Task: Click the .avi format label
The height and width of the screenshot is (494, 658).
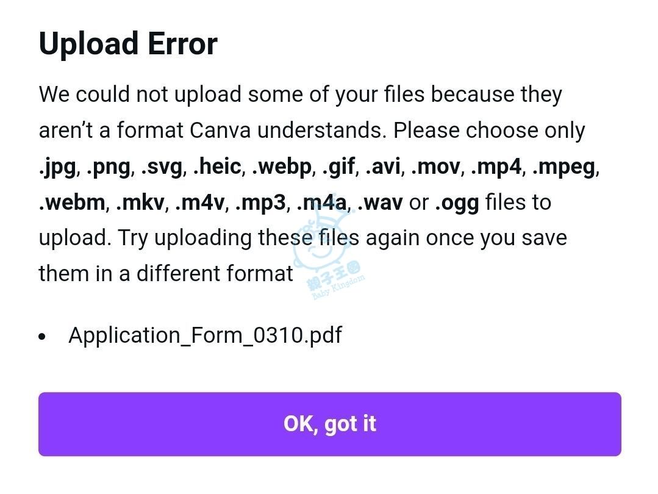Action: click(383, 167)
